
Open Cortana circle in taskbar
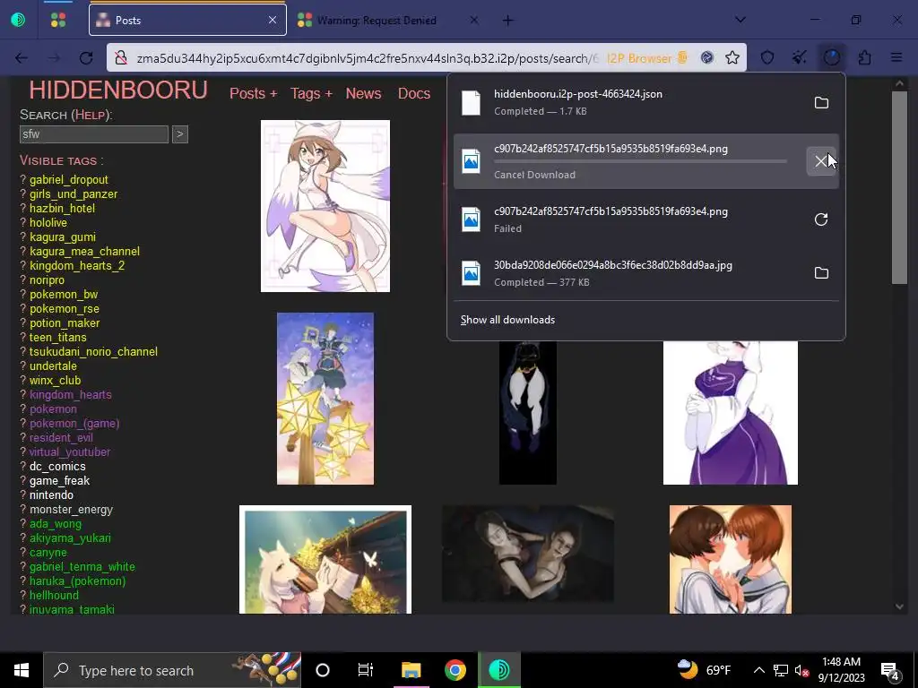click(322, 670)
